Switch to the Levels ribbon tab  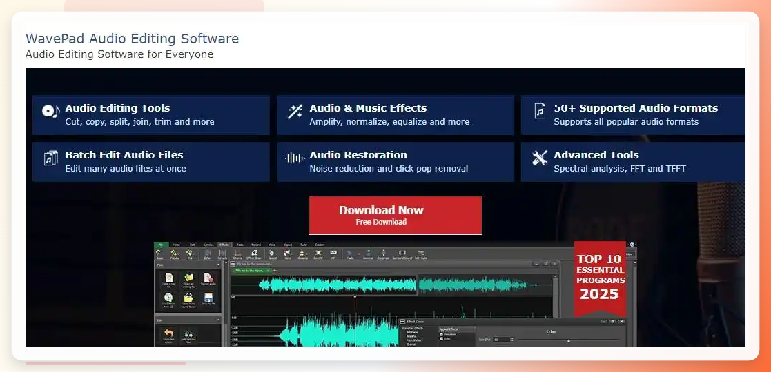click(208, 245)
